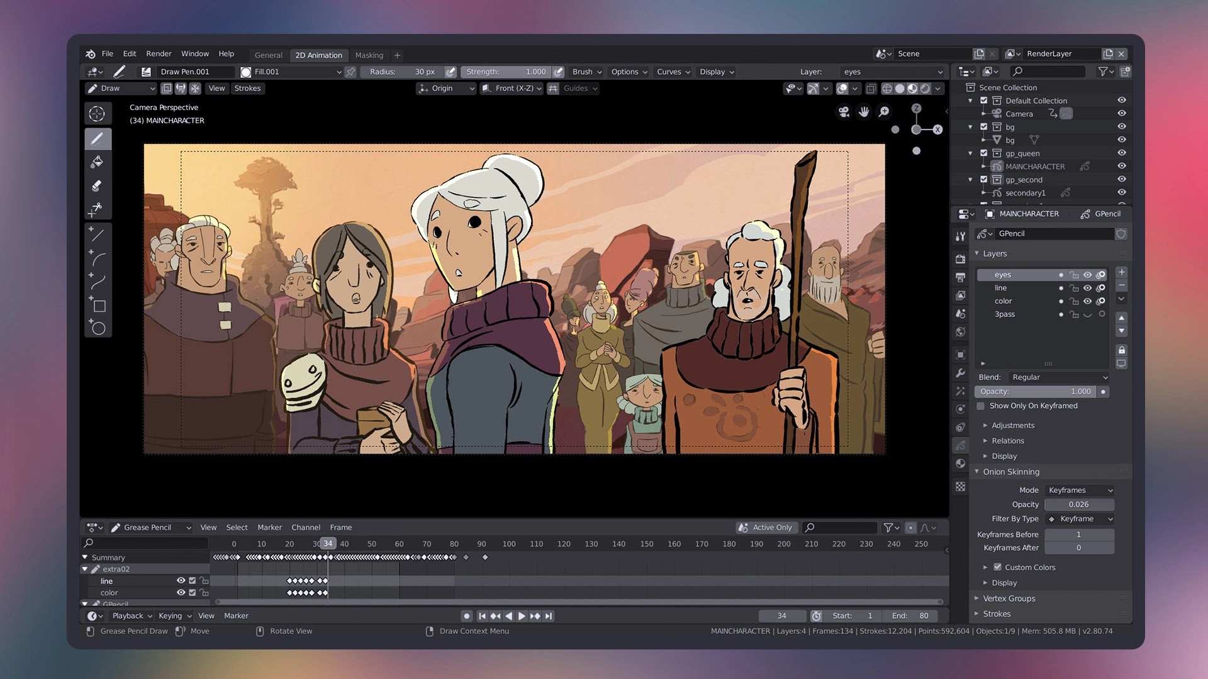The image size is (1208, 679).
Task: Select the Cursor tool
Action: coord(98,114)
